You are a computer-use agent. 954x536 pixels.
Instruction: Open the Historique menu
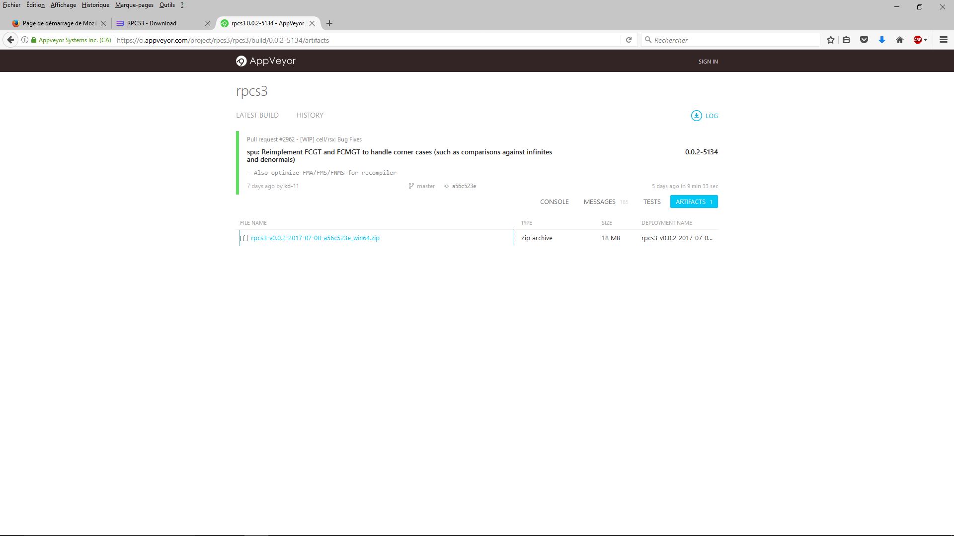click(95, 5)
